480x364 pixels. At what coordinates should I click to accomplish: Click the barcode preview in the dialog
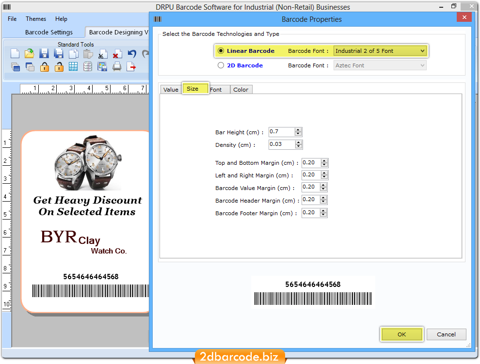coord(313,293)
